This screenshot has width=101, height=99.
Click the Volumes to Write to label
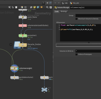[66, 51]
